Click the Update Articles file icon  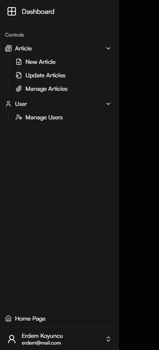[x=19, y=75]
